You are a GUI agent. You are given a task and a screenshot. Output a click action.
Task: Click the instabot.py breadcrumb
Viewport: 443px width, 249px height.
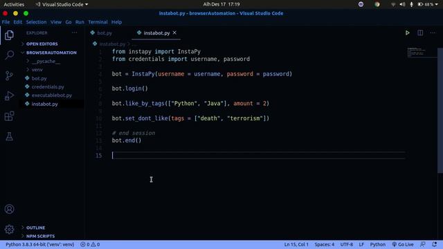tap(112, 44)
